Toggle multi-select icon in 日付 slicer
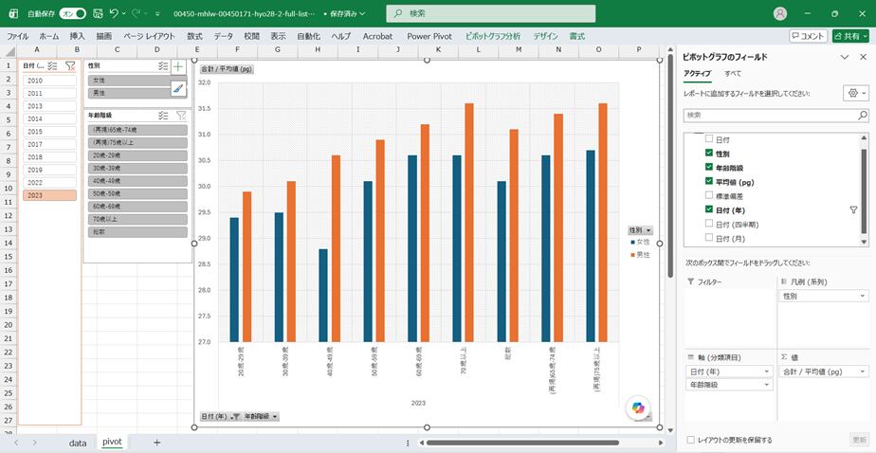Viewport: 876px width, 453px height. coord(52,66)
